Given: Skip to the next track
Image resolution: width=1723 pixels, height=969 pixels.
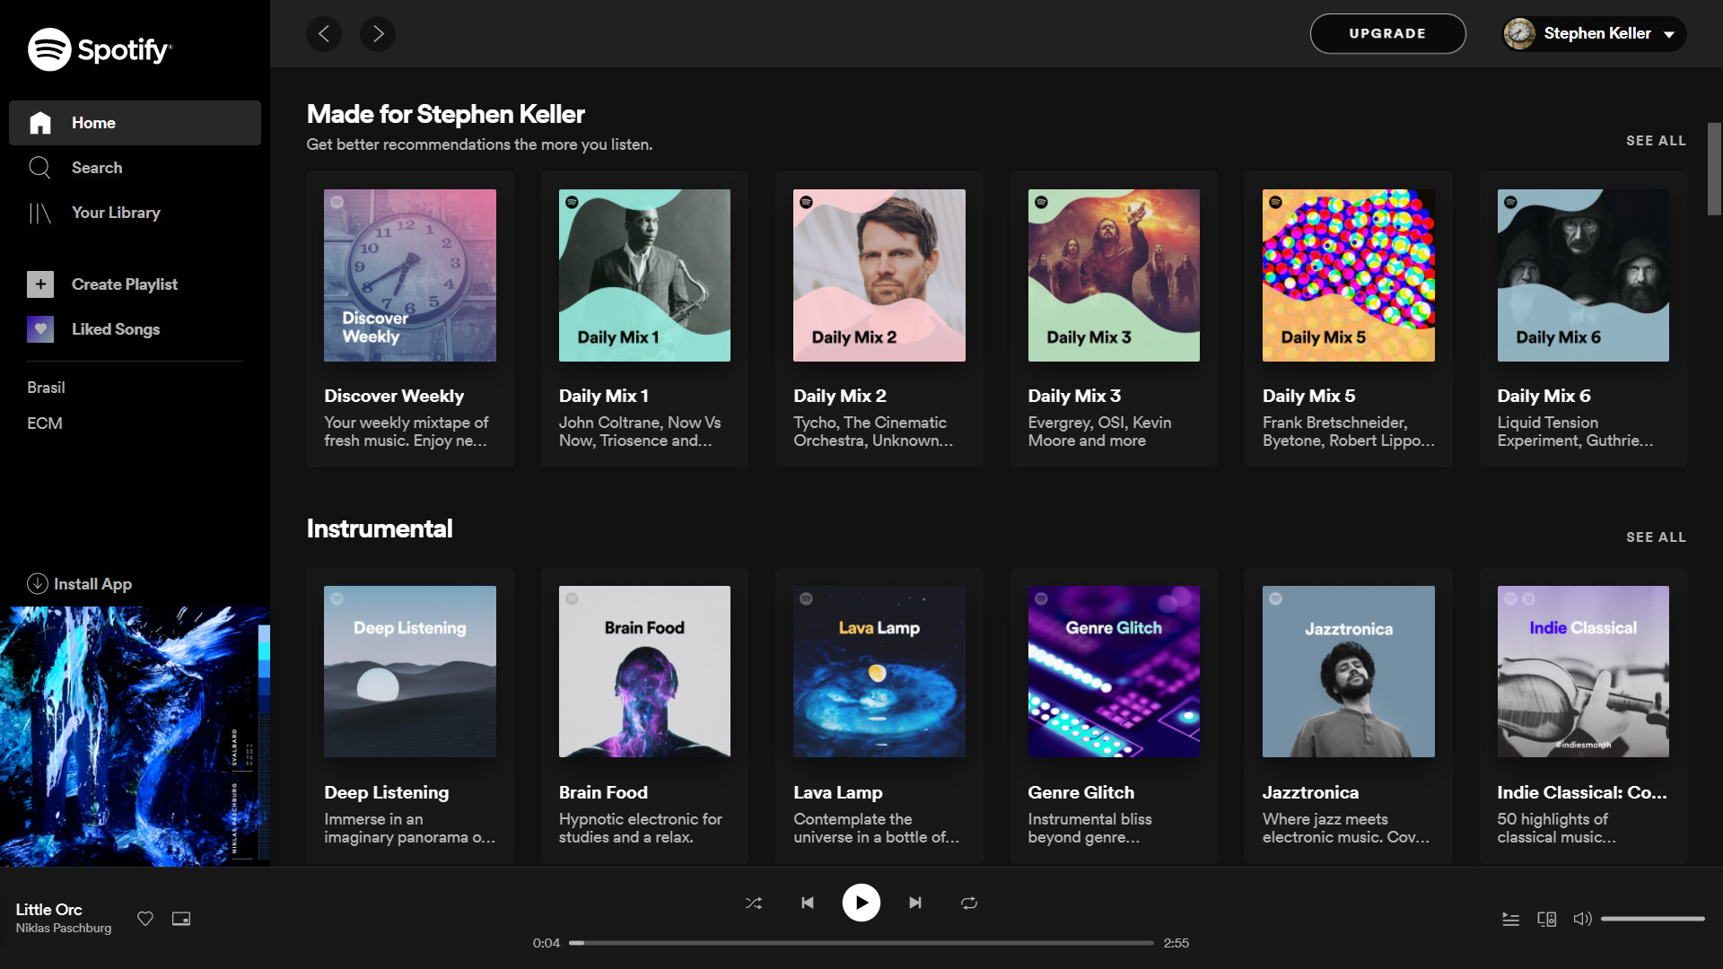Looking at the screenshot, I should pos(914,903).
